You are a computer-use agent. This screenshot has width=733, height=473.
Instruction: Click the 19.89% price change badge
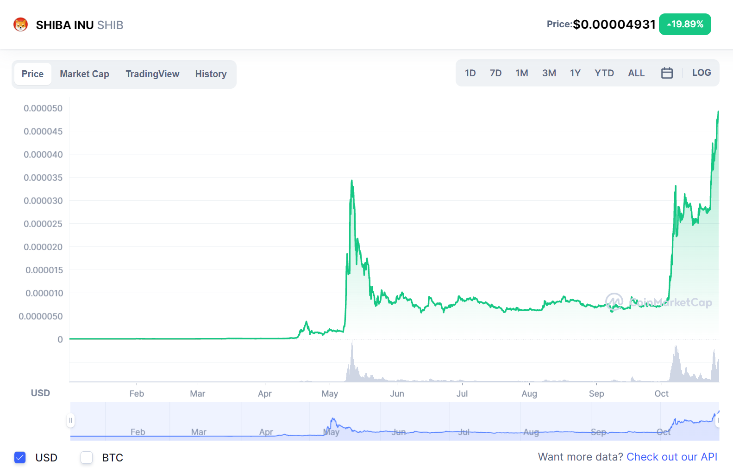pyautogui.click(x=685, y=24)
